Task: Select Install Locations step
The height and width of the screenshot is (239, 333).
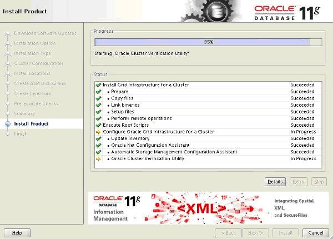Action: [32, 73]
